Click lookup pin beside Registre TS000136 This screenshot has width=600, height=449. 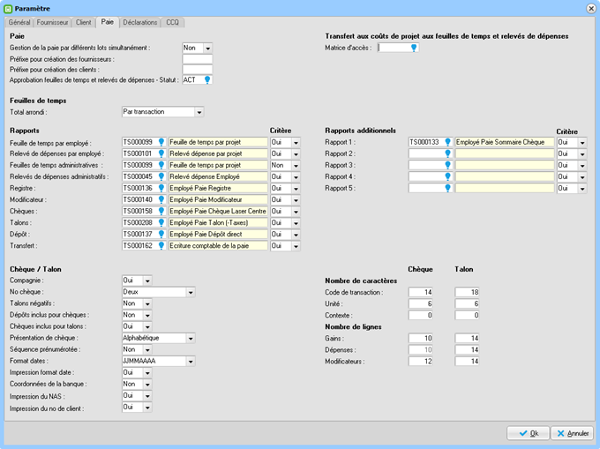pyautogui.click(x=161, y=188)
